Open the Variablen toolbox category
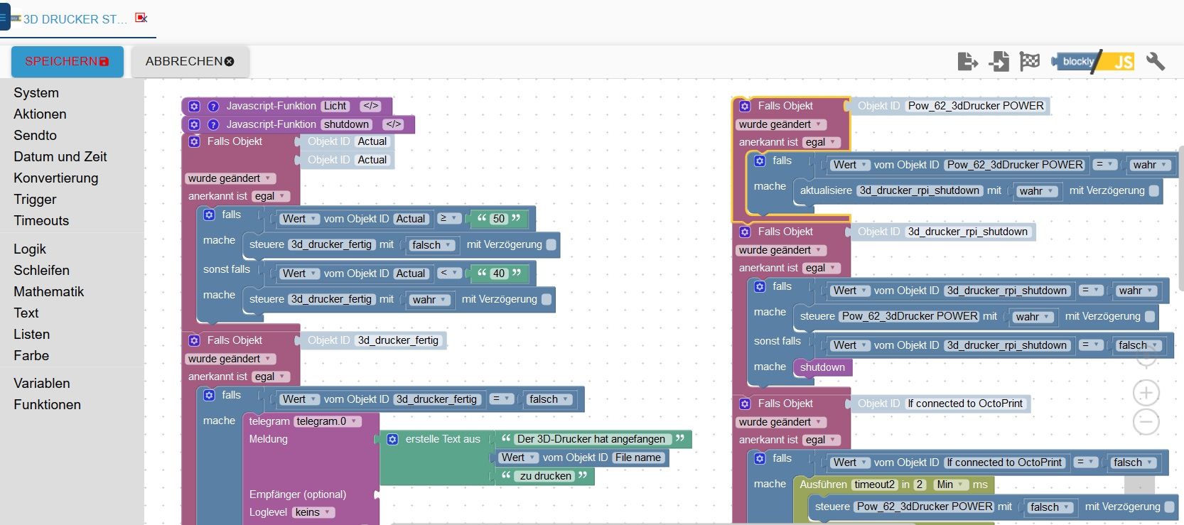Image resolution: width=1184 pixels, height=525 pixels. (x=42, y=383)
